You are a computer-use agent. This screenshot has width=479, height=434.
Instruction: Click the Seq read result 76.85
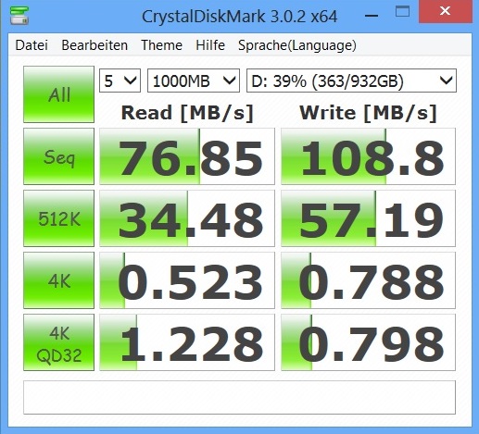coord(187,156)
